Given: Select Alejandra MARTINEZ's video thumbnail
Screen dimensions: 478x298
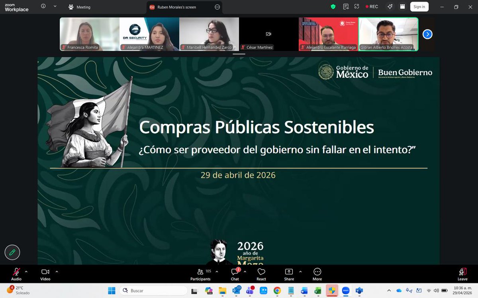Looking at the screenshot, I should (149, 34).
